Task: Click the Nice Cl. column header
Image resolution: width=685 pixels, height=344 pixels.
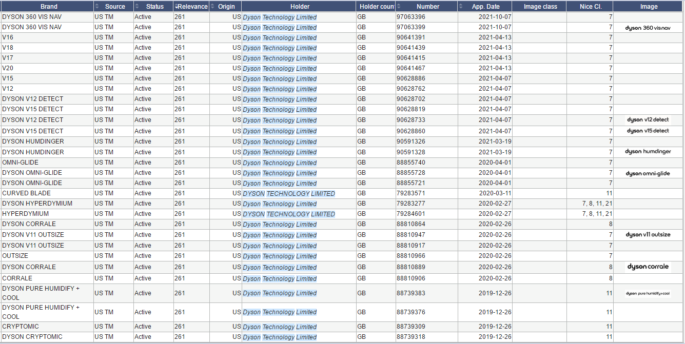Action: tap(591, 6)
